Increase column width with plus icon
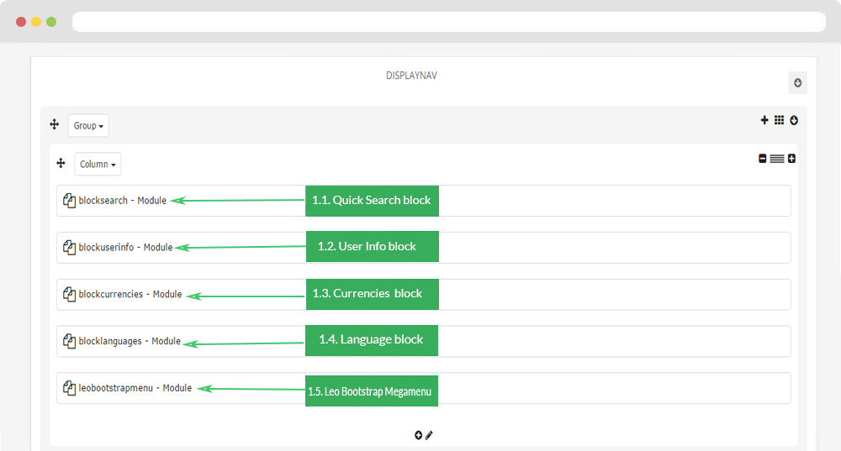The width and height of the screenshot is (841, 451). pyautogui.click(x=791, y=158)
